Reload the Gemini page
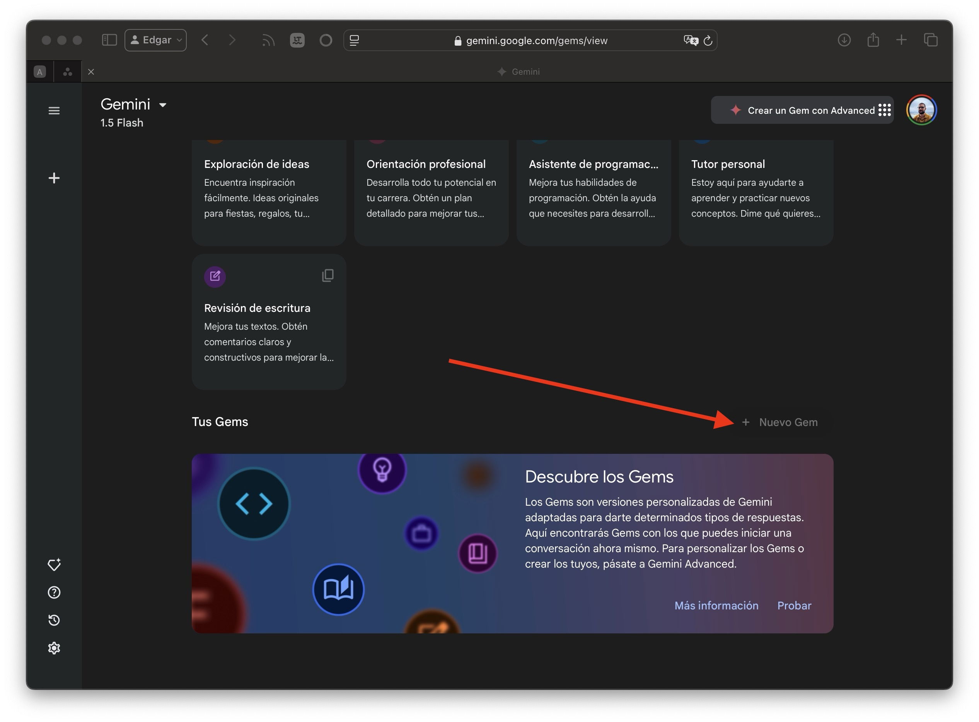Viewport: 979px width, 722px height. (x=708, y=40)
